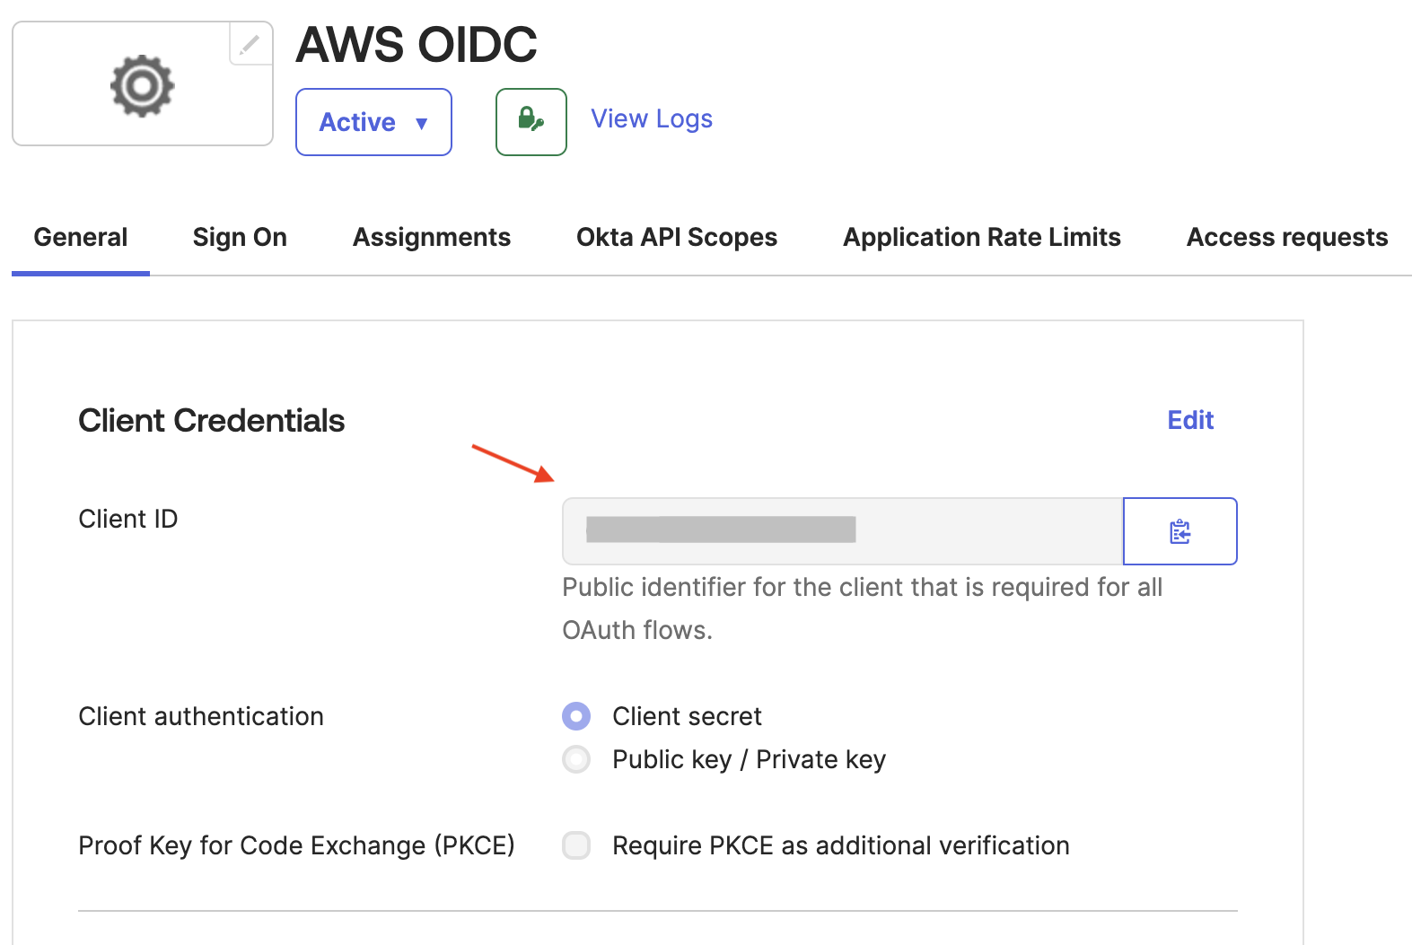Open Application Rate Limits tab
Screen dimensions: 1412x945
981,237
